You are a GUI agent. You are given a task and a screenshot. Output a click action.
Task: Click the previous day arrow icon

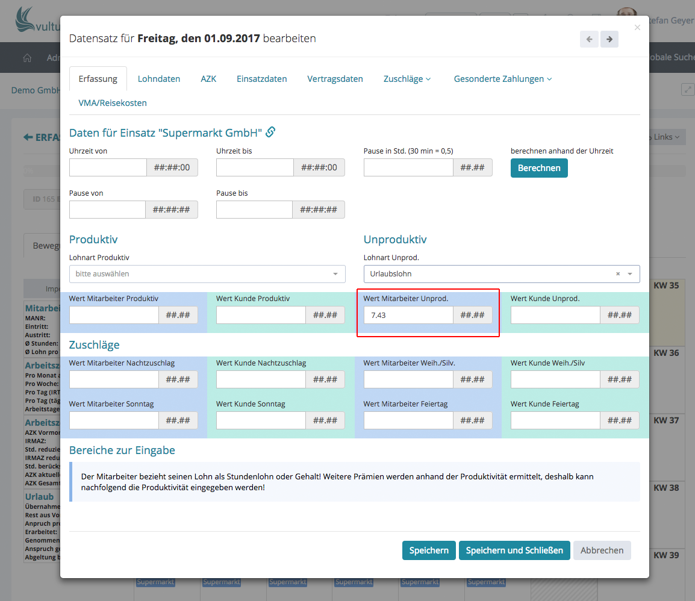[589, 39]
